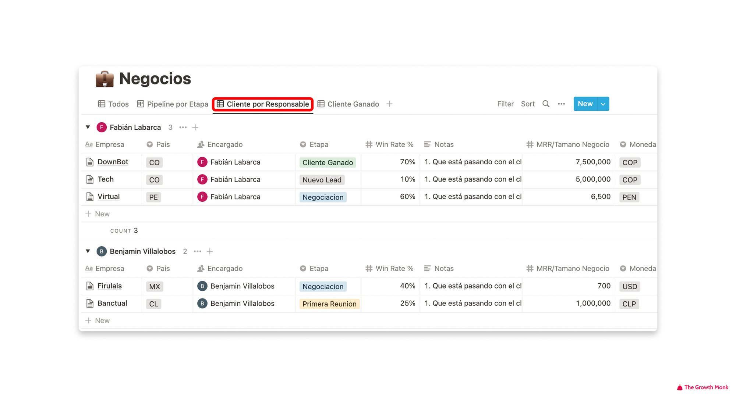The image size is (736, 398).
Task: Open dropdown arrow beside New button
Action: point(603,104)
